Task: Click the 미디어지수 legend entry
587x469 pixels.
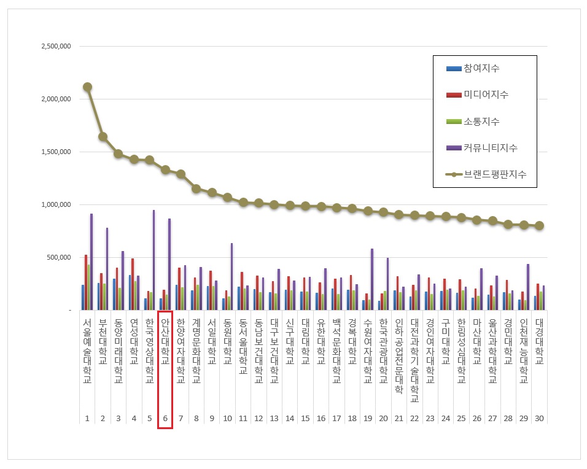Action: (477, 95)
